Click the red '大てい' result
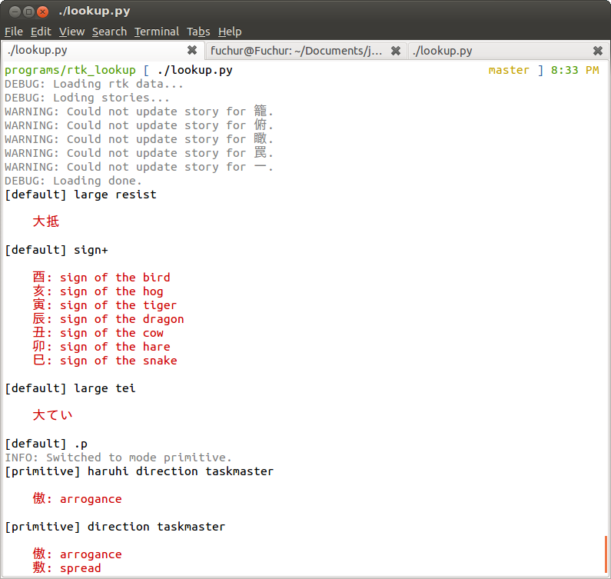The height and width of the screenshot is (579, 611). point(52,415)
